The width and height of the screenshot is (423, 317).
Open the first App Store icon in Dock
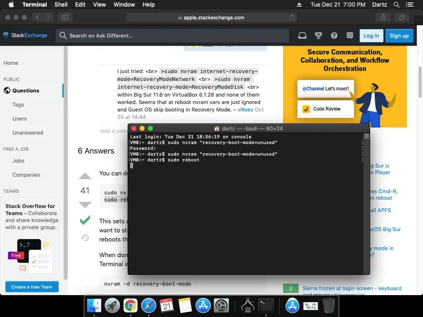(x=203, y=306)
